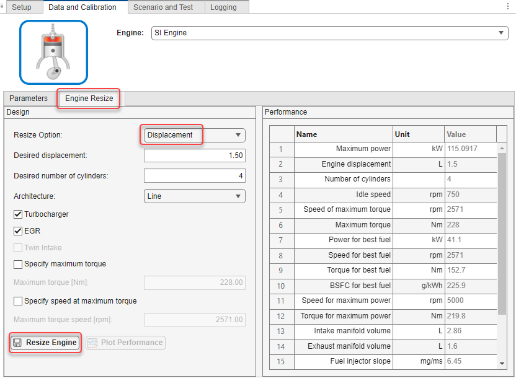Click the Value column header
516x381 pixels.
(470, 134)
